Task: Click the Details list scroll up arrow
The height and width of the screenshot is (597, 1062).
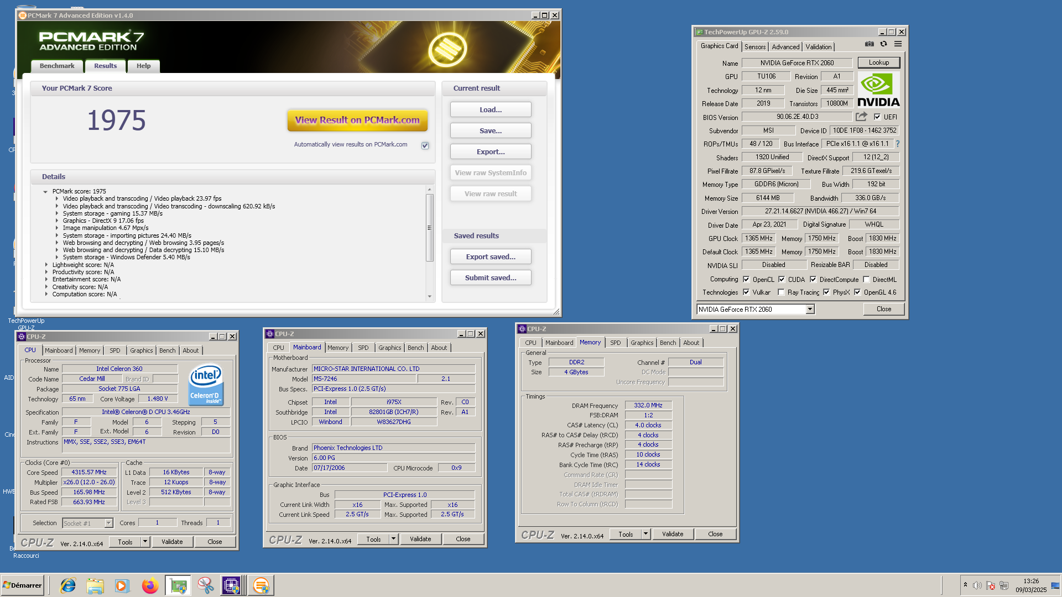Action: pos(429,190)
